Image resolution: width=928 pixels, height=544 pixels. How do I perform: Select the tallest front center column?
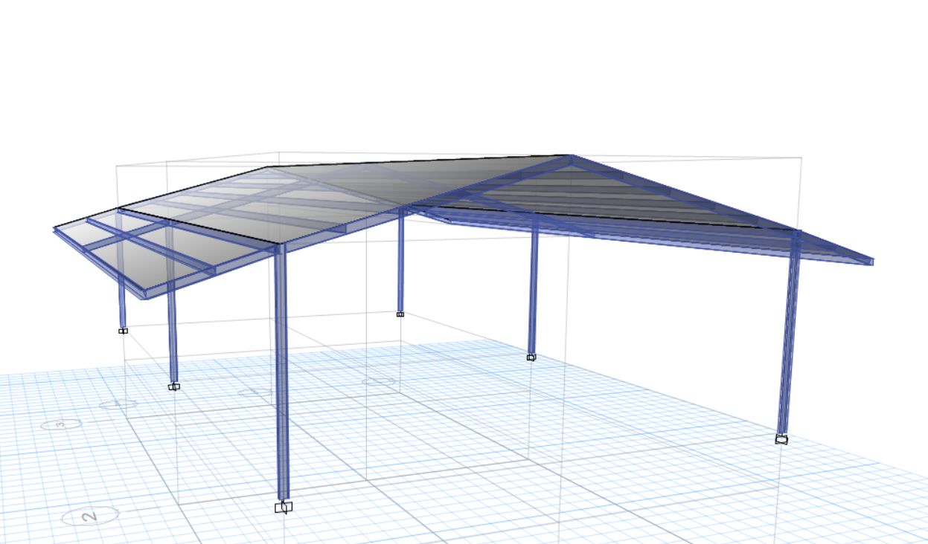pyautogui.click(x=281, y=372)
